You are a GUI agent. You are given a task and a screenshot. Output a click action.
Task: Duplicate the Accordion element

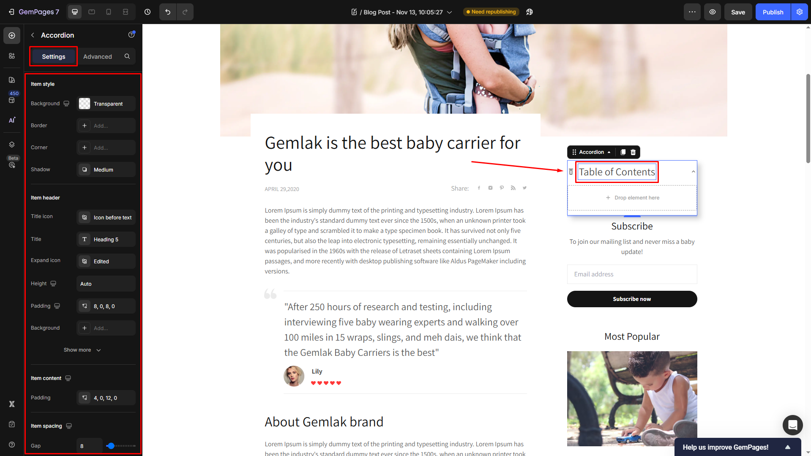coord(623,152)
